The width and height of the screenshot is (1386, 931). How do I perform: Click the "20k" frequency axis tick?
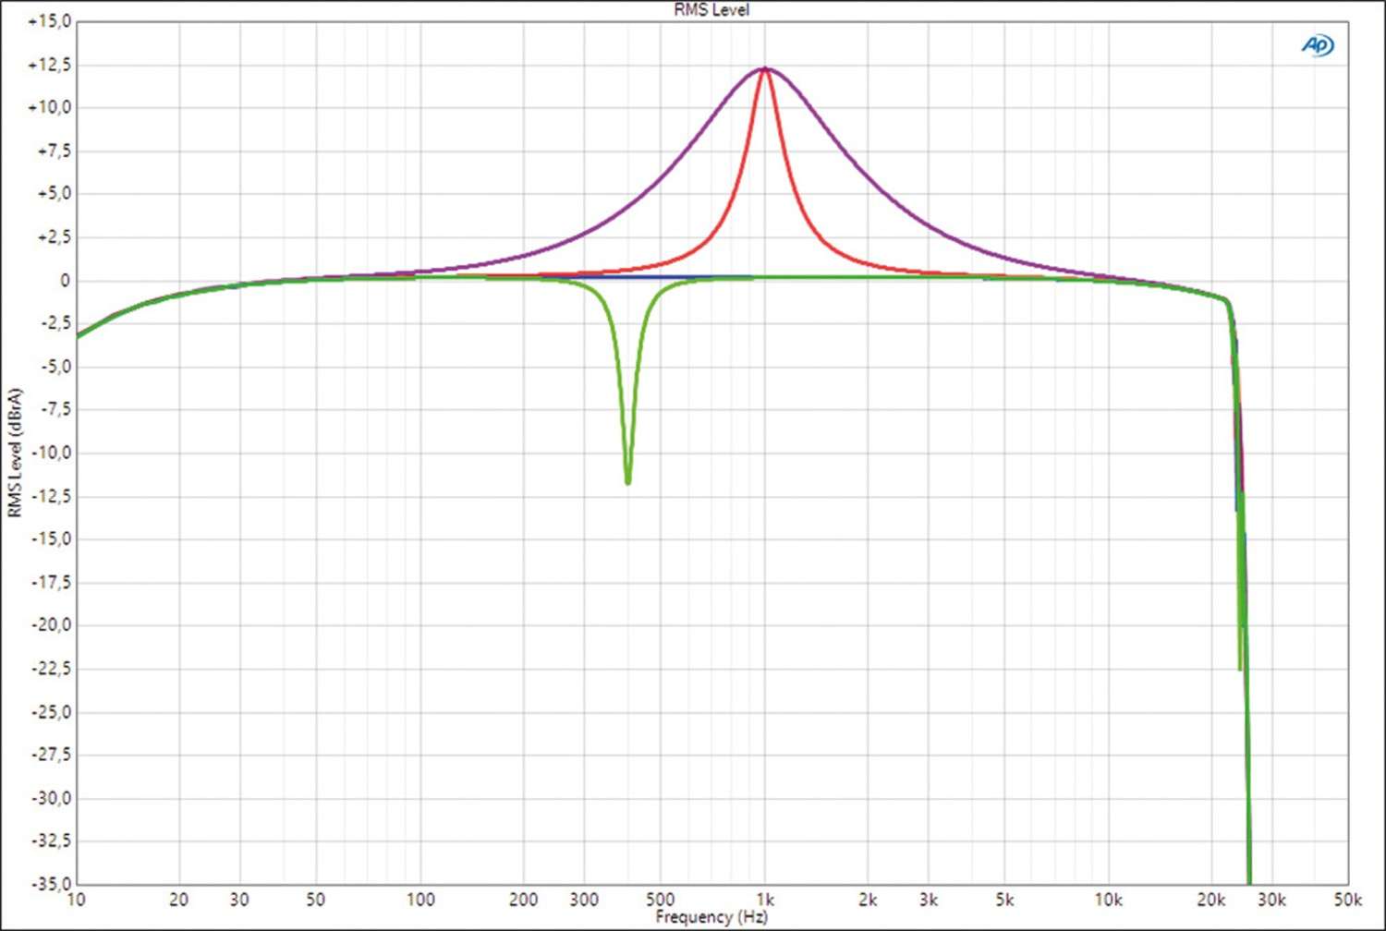[x=1211, y=900]
